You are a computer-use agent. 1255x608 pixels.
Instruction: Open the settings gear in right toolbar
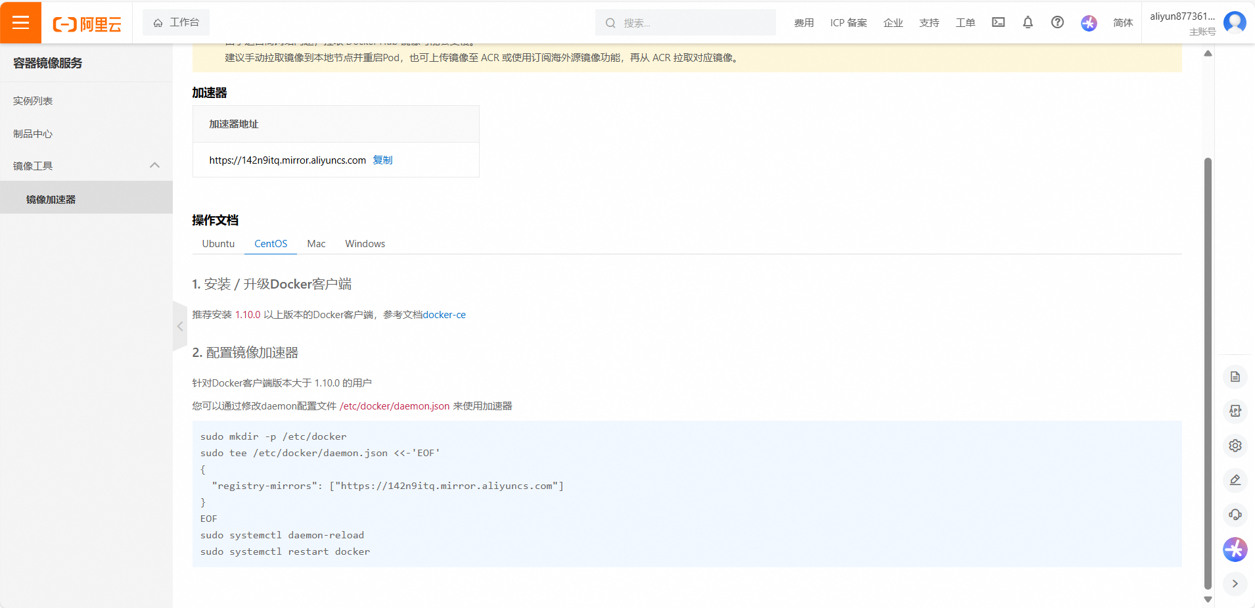point(1235,446)
